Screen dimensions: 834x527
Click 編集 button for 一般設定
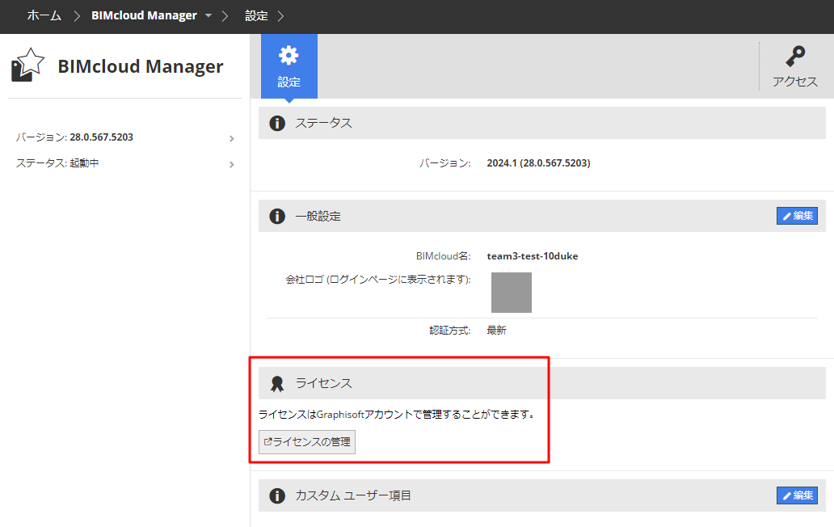pyautogui.click(x=797, y=216)
